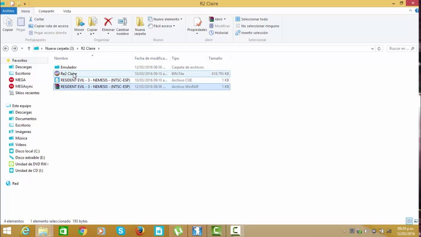Open MEGAsync in the sidebar
Screen dimensions: 421x237
[x=24, y=86]
